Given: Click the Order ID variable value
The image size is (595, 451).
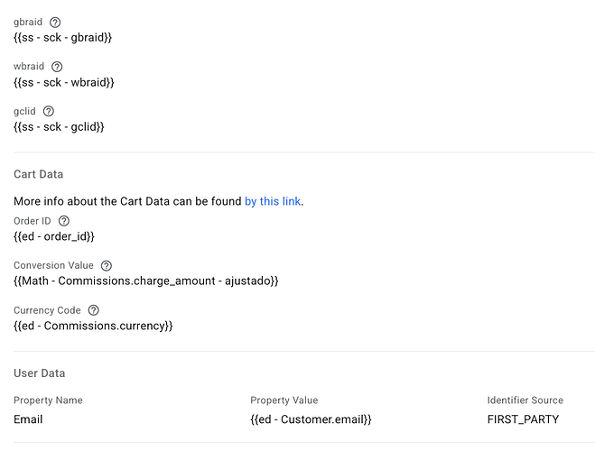Looking at the screenshot, I should (54, 236).
